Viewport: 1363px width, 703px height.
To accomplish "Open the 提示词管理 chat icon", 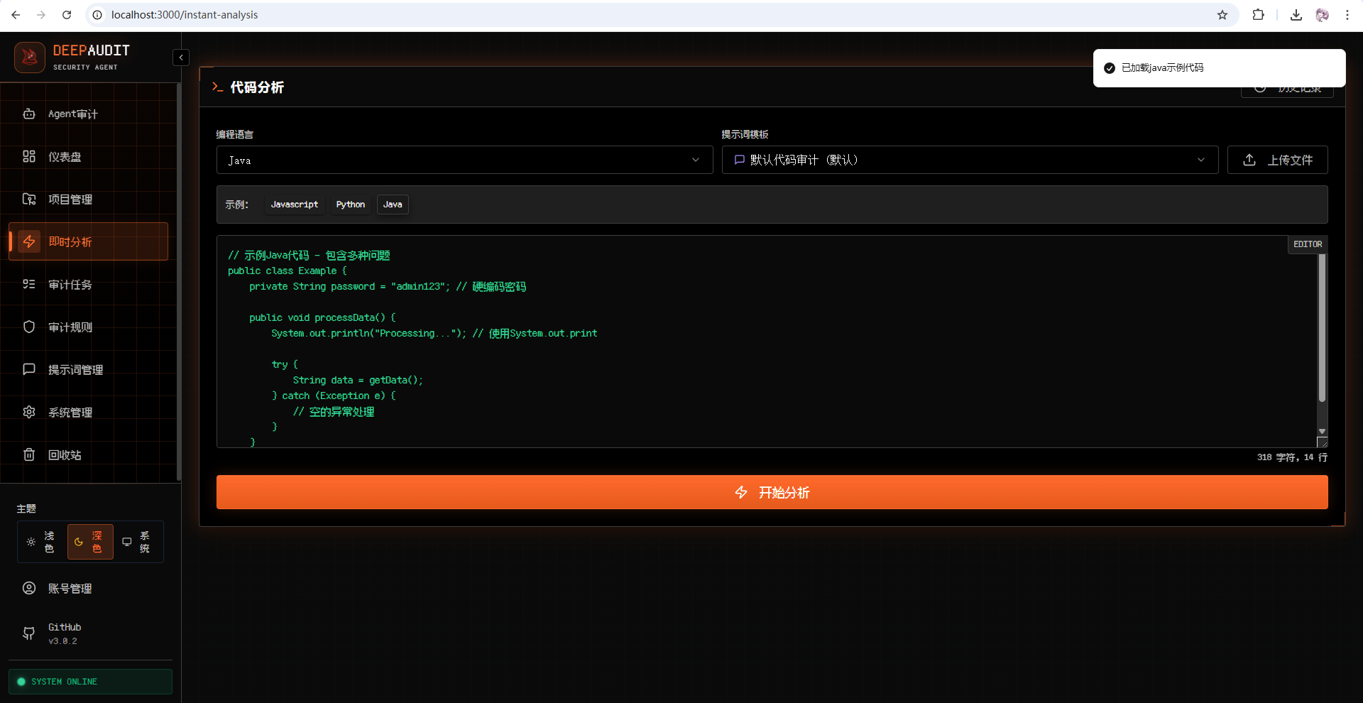I will (29, 369).
